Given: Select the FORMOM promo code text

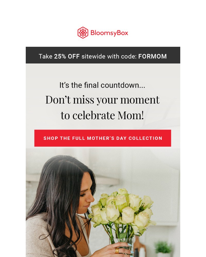Looking at the screenshot, I should pos(152,56).
